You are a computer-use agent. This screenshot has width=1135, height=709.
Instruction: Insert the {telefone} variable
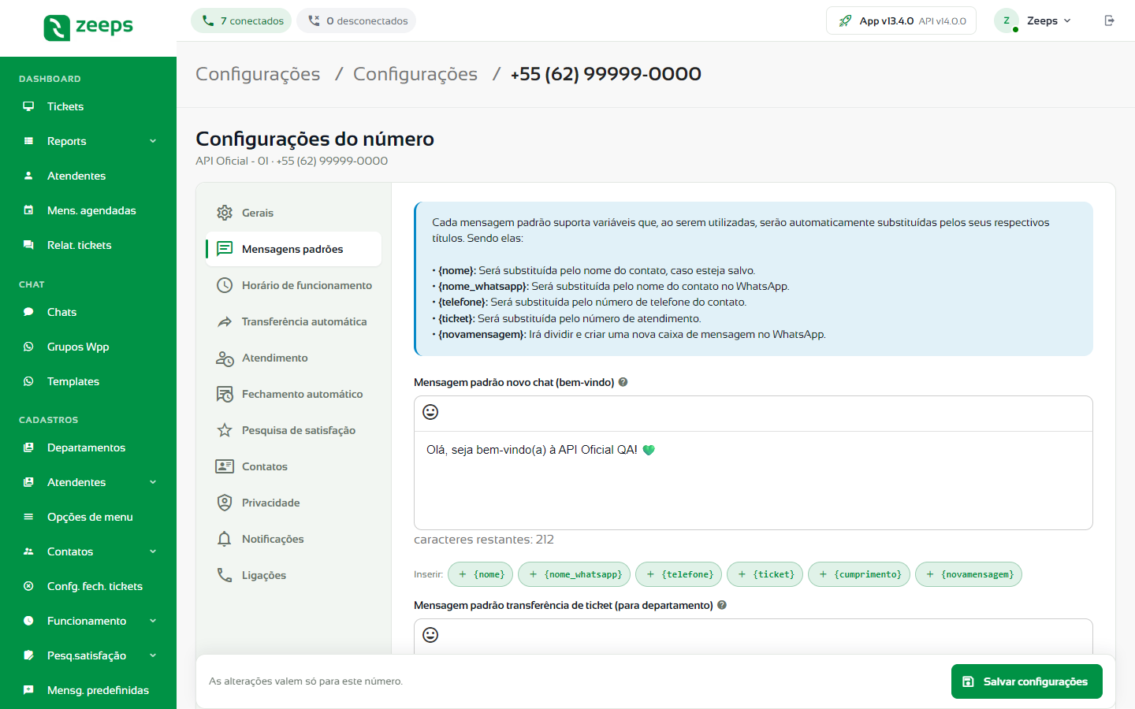pos(679,574)
